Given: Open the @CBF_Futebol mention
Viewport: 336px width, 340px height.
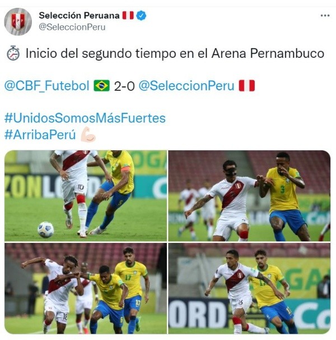Looking at the screenshot, I should 47,85.
